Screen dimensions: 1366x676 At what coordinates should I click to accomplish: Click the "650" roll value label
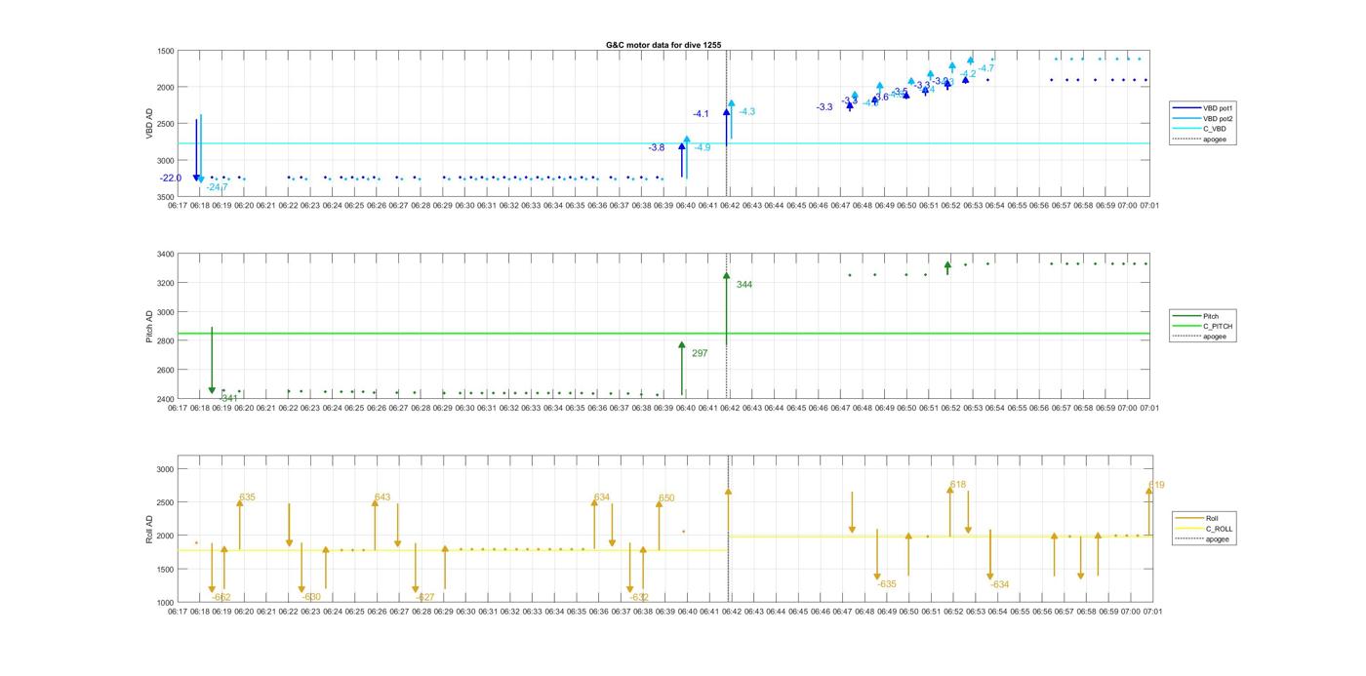point(666,498)
